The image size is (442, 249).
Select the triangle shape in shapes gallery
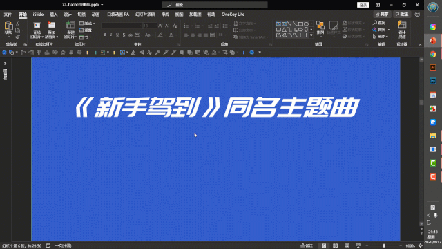click(284, 29)
